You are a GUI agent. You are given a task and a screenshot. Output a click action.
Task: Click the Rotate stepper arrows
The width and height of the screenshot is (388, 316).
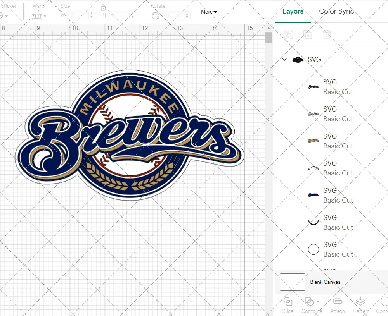pos(187,15)
